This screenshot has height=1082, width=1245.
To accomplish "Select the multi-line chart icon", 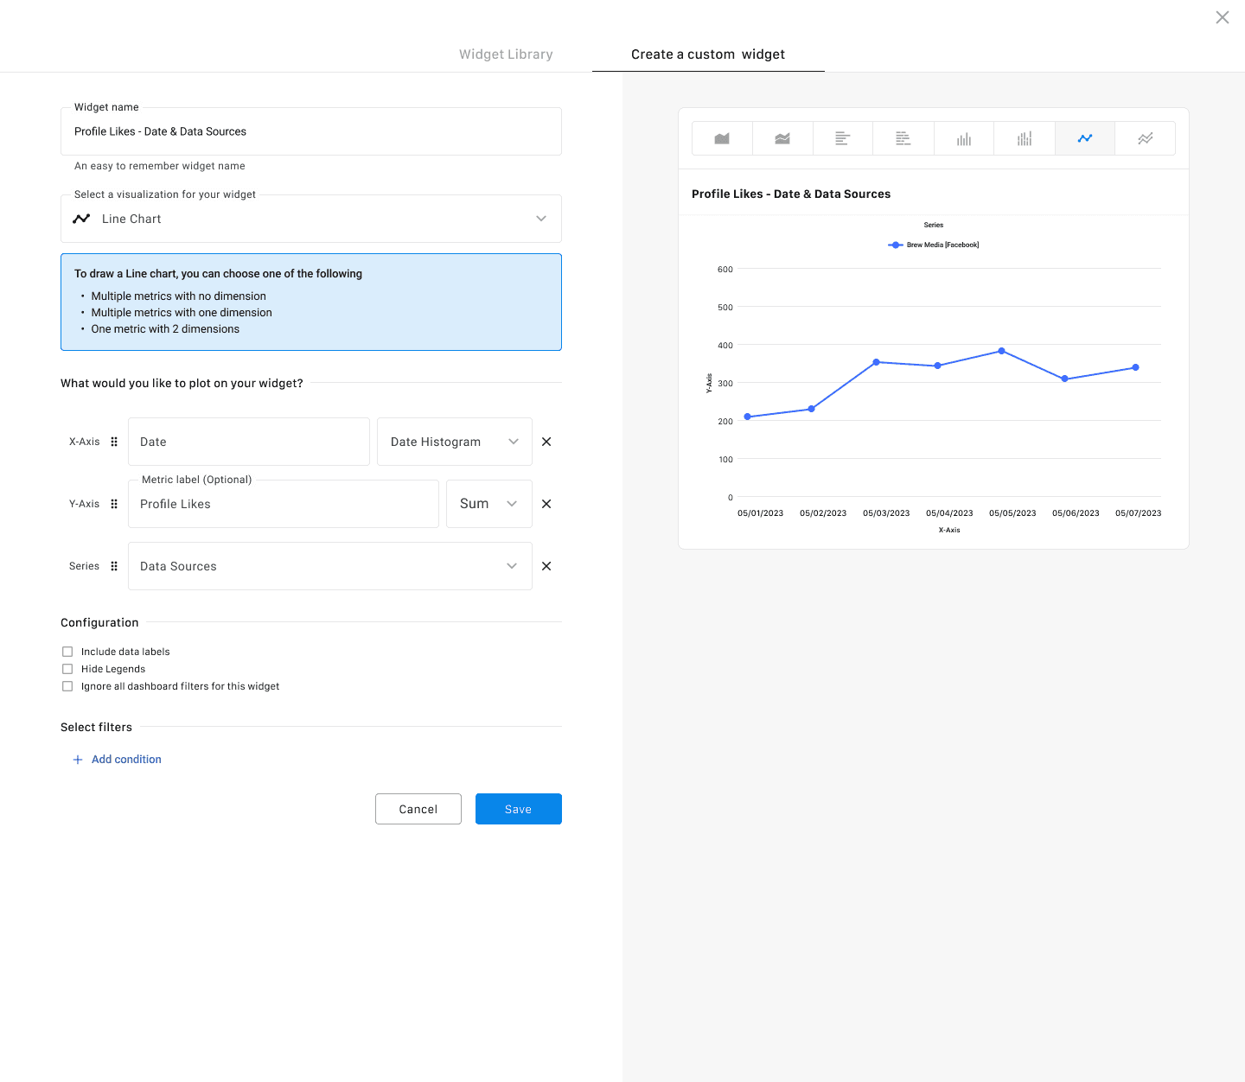I will click(1145, 138).
